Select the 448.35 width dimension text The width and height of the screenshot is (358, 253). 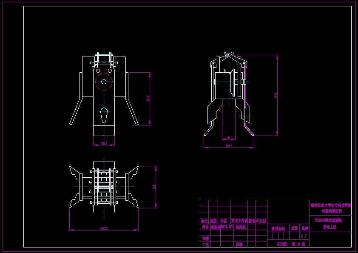coord(104,228)
